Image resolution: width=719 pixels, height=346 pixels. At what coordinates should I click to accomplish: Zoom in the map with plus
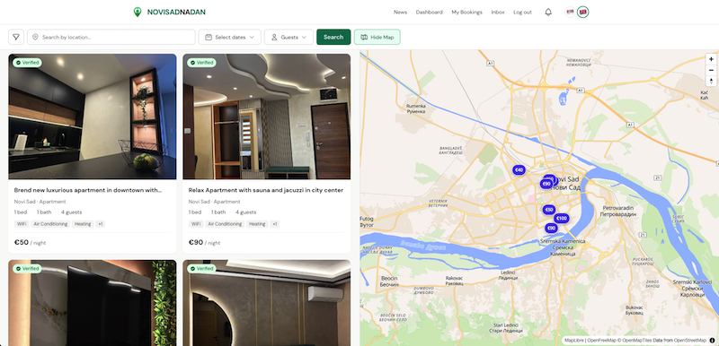pyautogui.click(x=711, y=59)
